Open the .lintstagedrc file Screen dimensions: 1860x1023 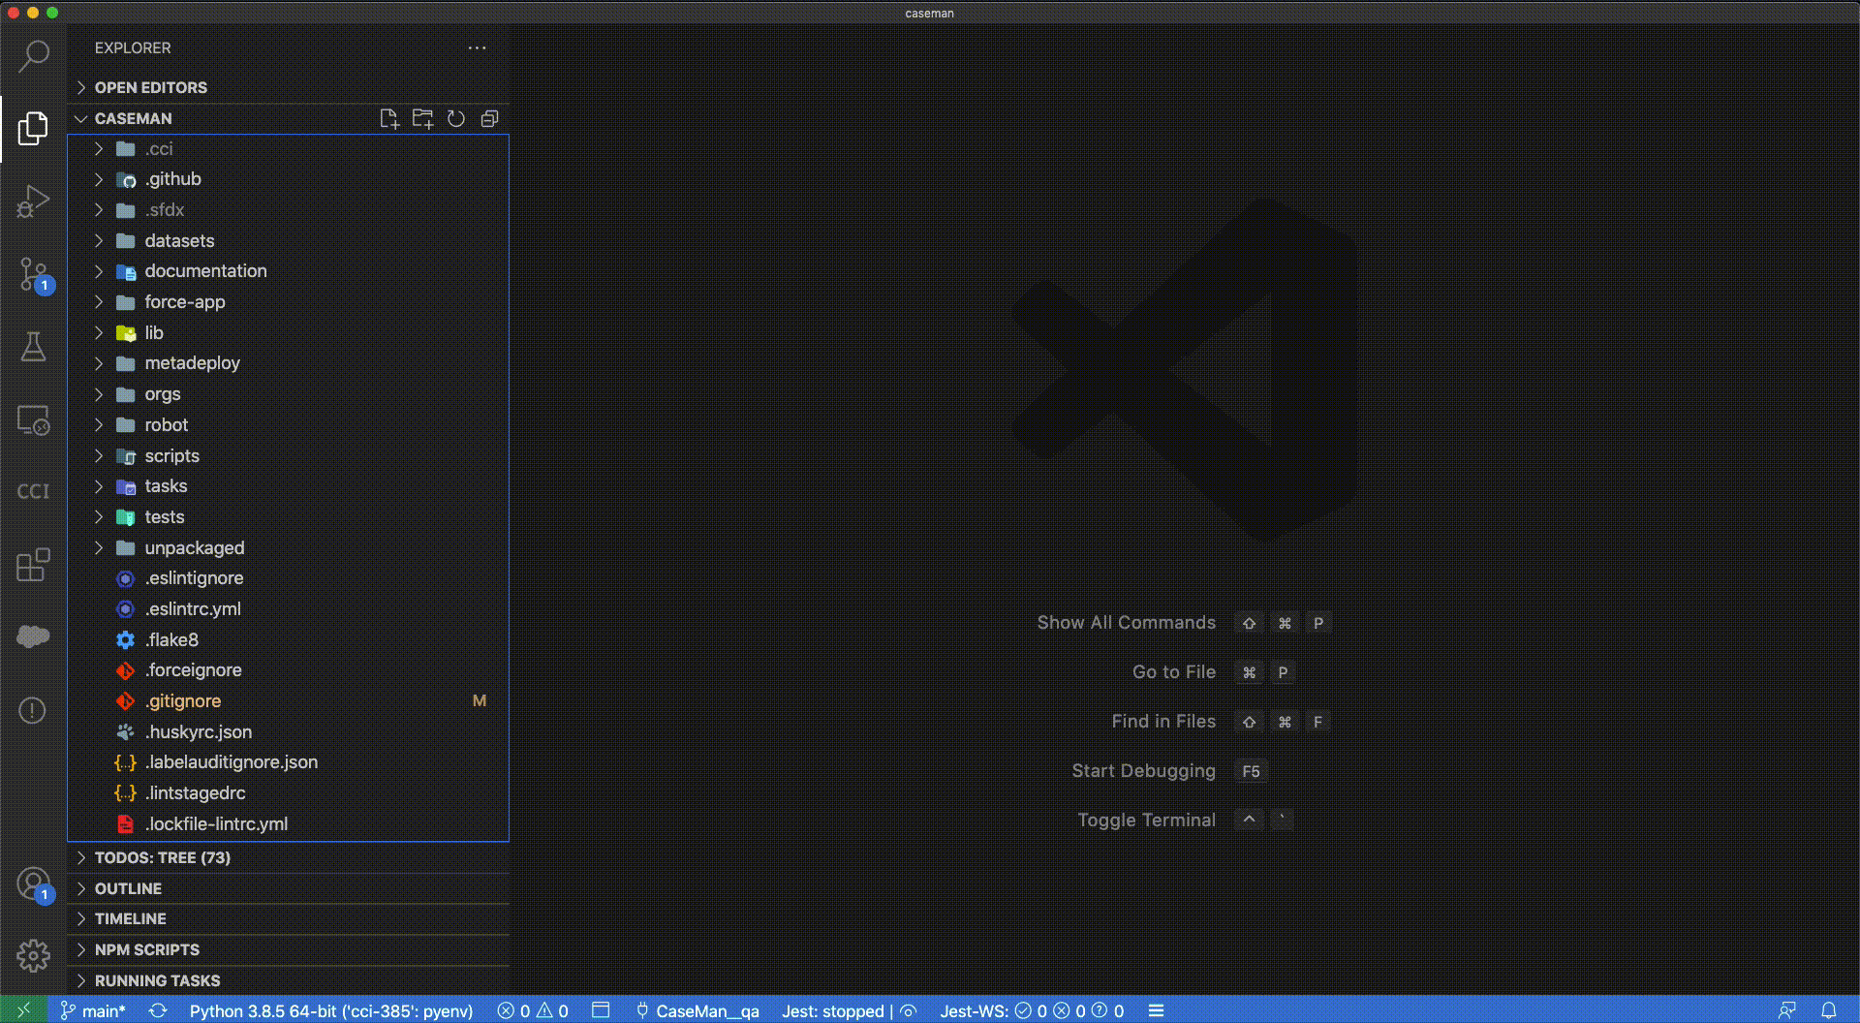click(289, 793)
